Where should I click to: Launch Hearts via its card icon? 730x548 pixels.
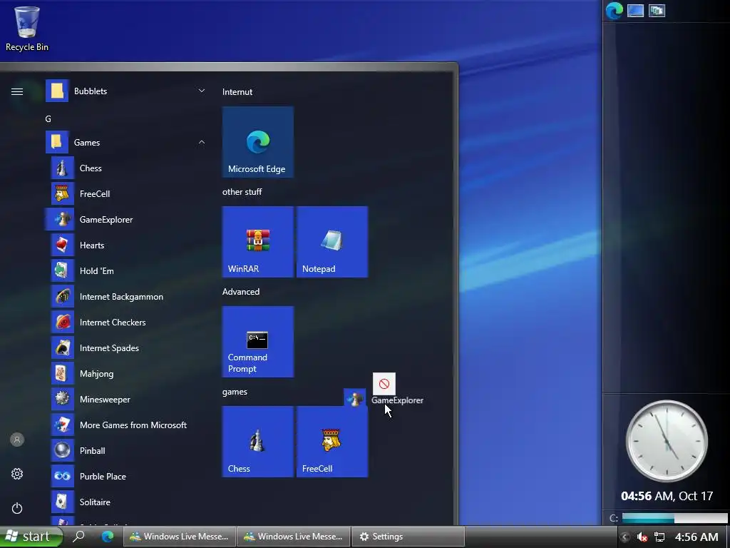63,245
